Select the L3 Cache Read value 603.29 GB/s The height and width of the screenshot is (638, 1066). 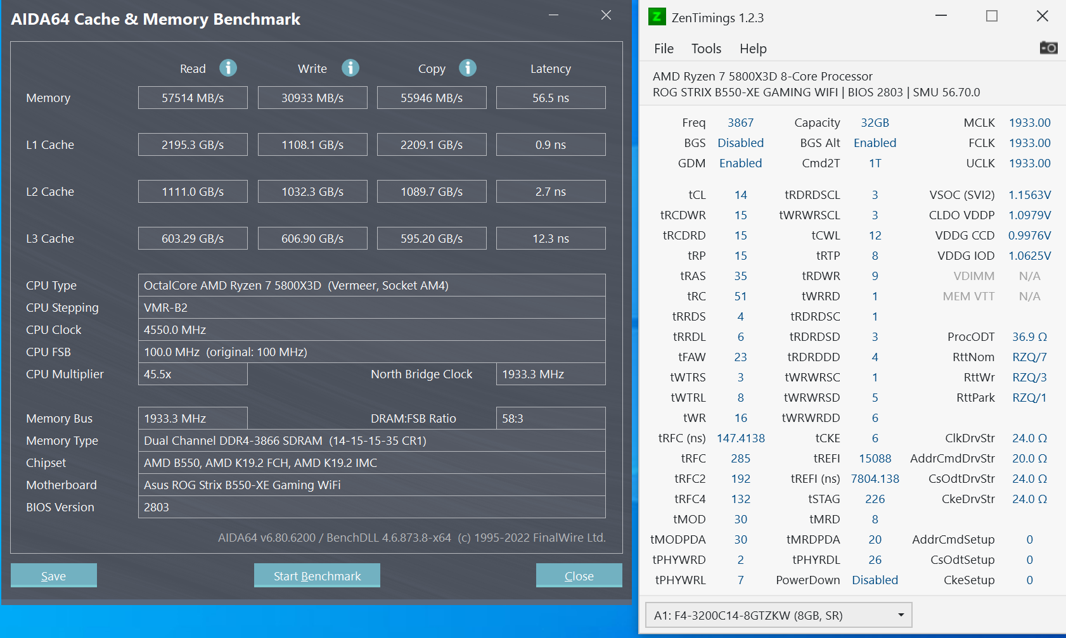193,238
